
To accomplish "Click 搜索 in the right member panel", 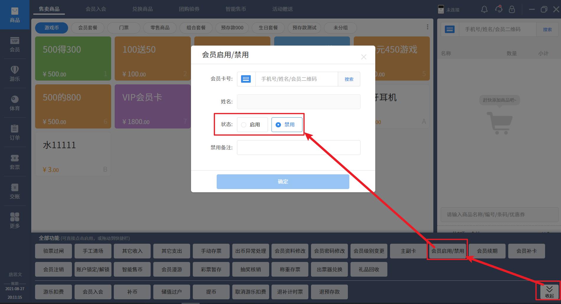I will pos(547,29).
